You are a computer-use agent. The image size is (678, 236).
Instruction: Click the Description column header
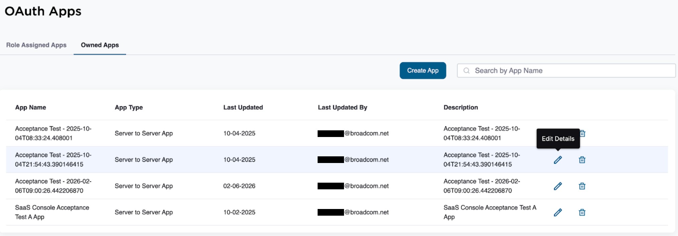(461, 107)
